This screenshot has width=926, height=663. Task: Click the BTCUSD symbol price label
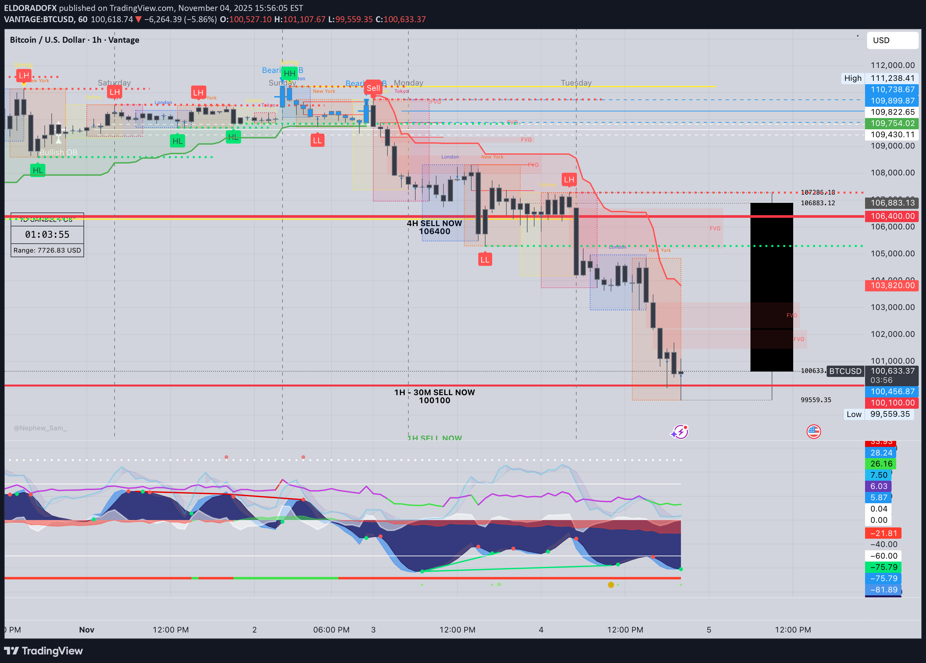(845, 371)
